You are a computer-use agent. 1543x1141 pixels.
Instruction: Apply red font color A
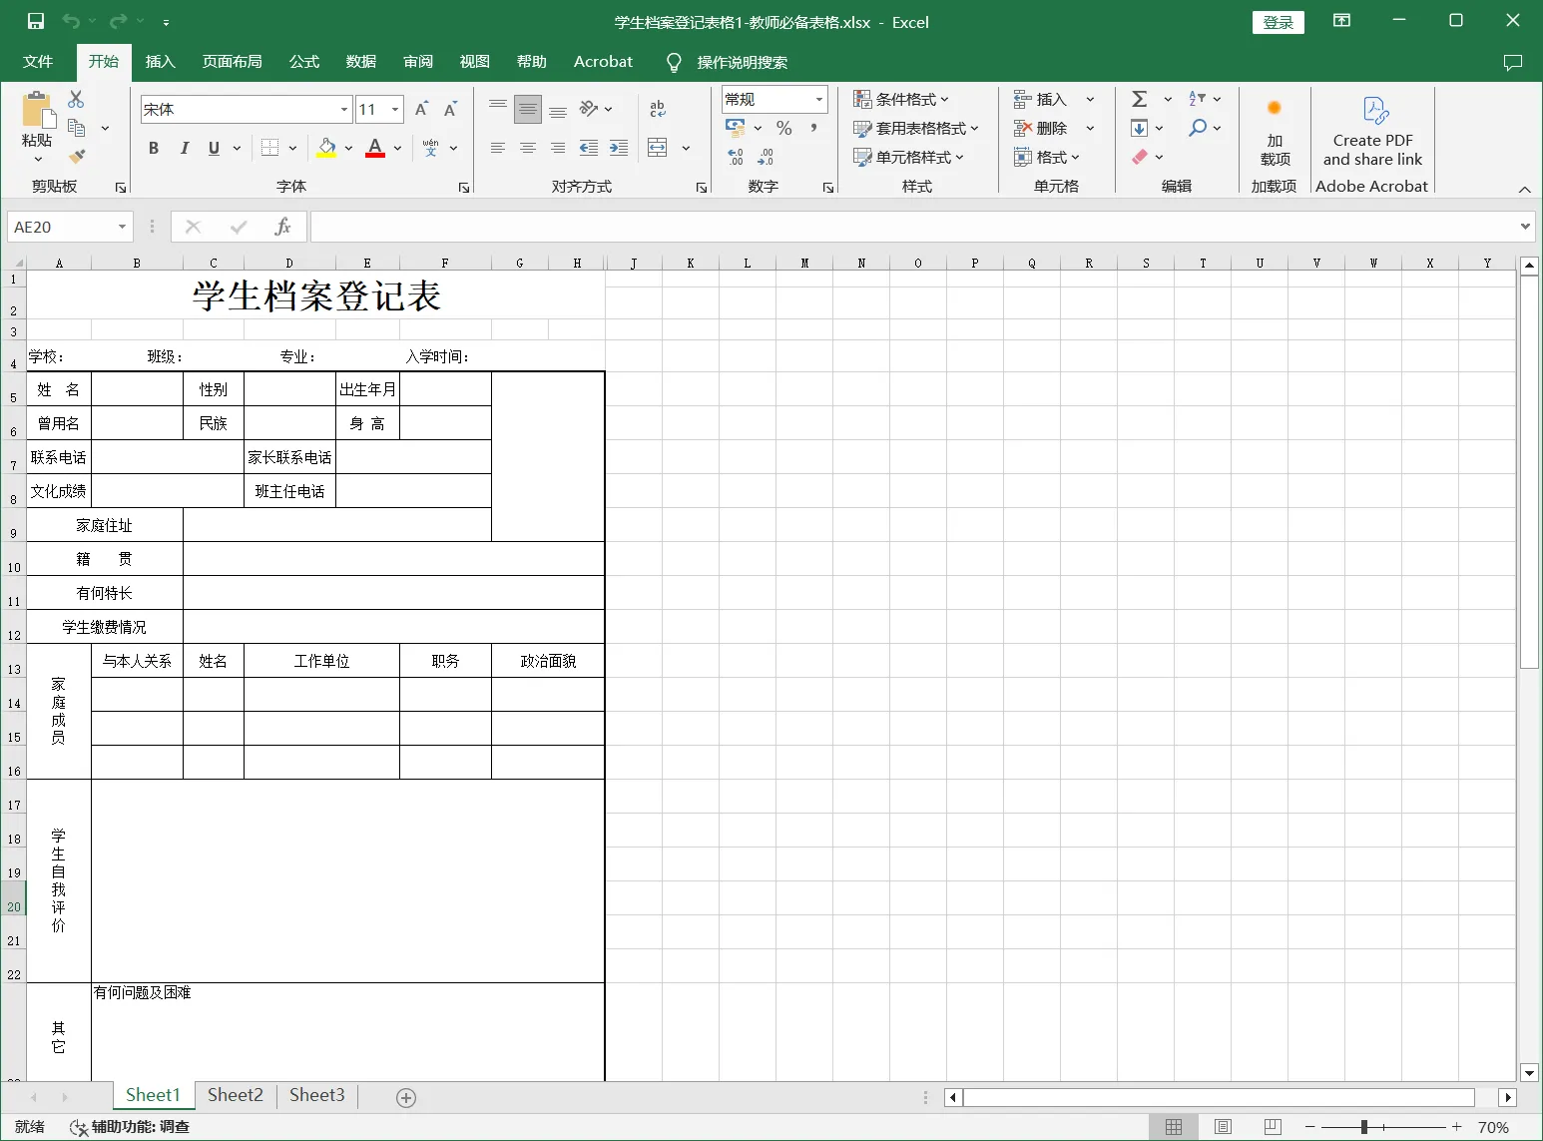(x=375, y=148)
